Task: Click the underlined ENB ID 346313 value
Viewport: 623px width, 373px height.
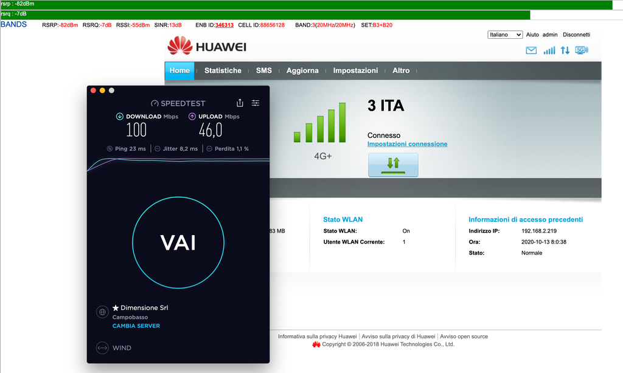Action: 224,25
